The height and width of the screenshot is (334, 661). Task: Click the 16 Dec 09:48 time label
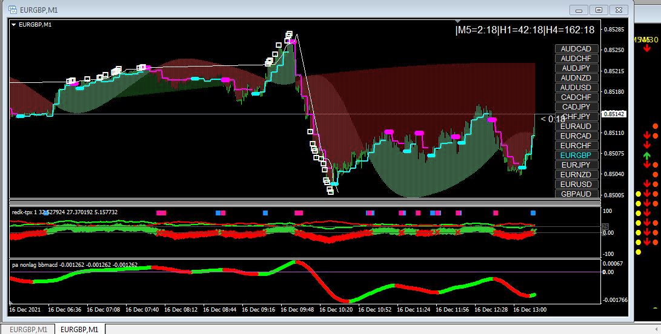coord(297,310)
